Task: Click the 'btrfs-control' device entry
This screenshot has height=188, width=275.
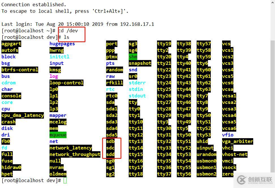Action: coord(20,70)
